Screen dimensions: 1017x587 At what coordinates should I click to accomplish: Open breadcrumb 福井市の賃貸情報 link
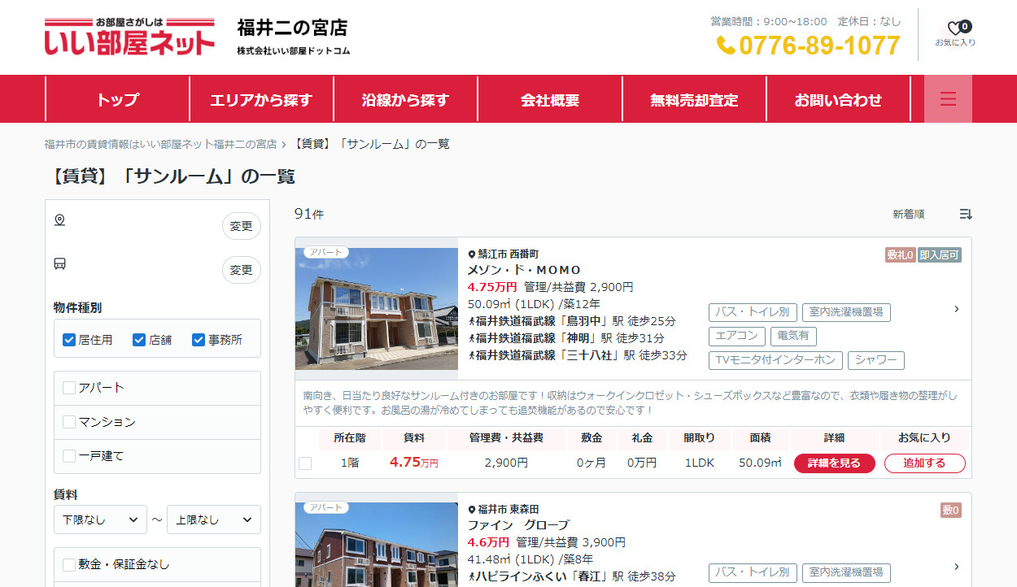[x=161, y=144]
